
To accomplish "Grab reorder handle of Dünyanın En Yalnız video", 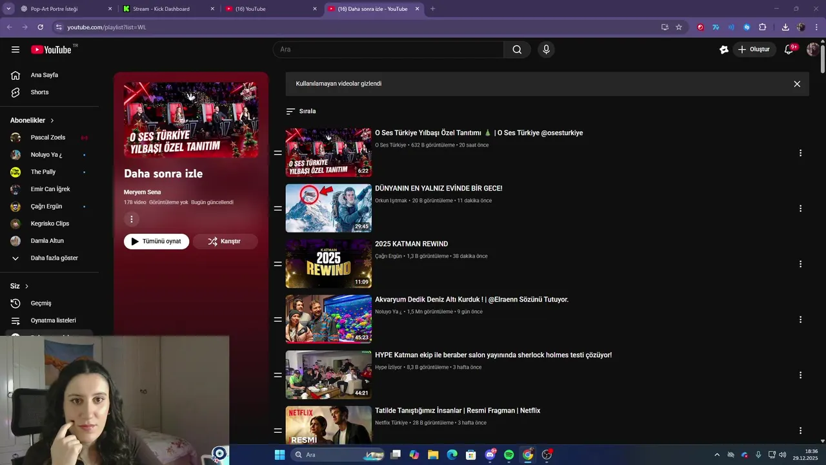I will pos(277,209).
